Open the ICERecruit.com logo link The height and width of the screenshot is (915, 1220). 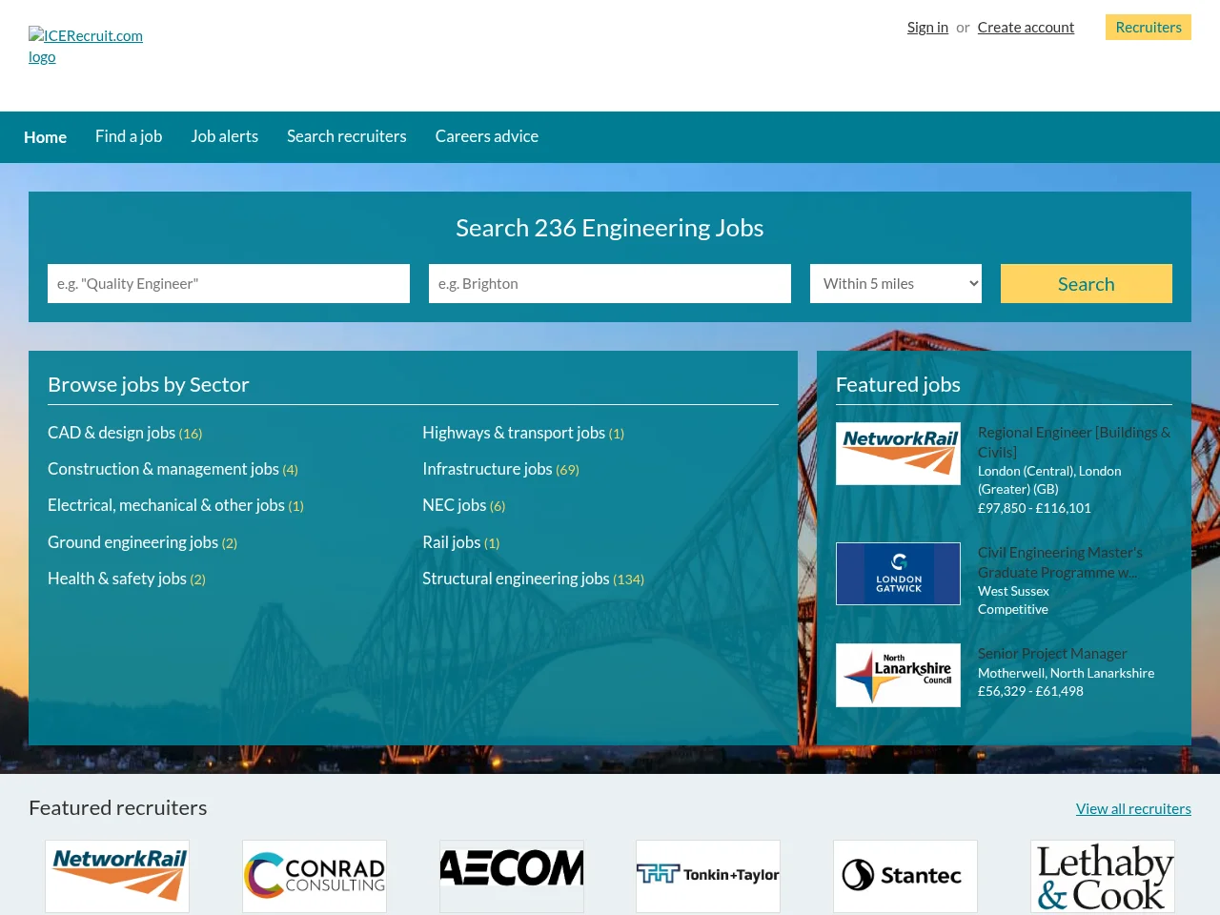(x=86, y=46)
